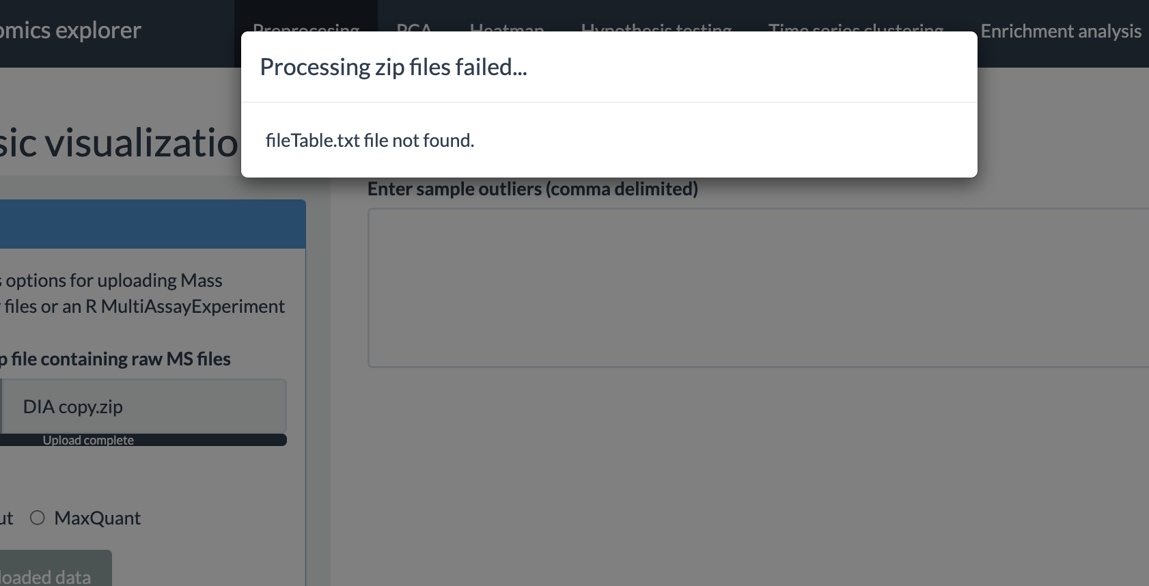
Task: Click the blue upload panel header
Action: [152, 224]
